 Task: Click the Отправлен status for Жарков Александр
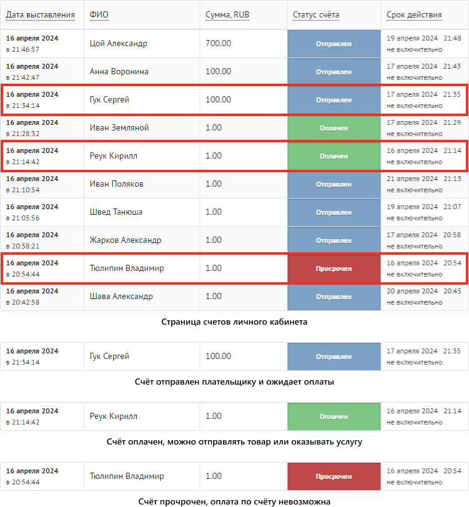tap(333, 240)
